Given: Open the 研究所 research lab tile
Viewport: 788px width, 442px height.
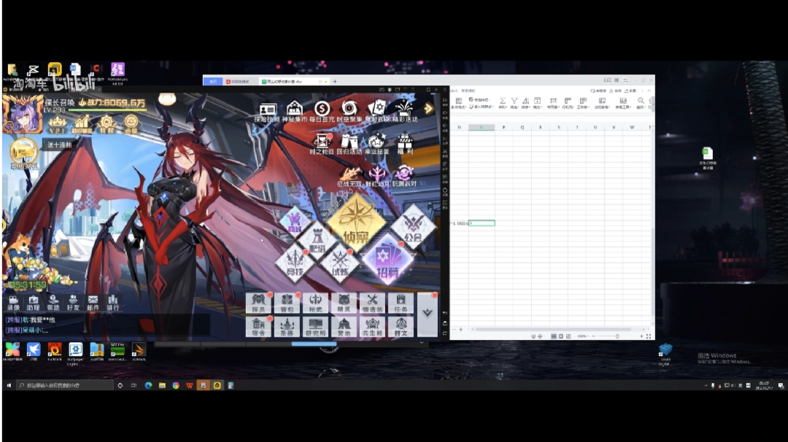Looking at the screenshot, I should point(316,327).
